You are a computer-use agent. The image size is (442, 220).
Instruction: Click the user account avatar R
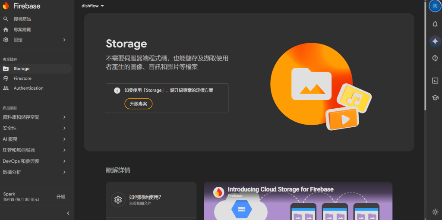pos(435,6)
